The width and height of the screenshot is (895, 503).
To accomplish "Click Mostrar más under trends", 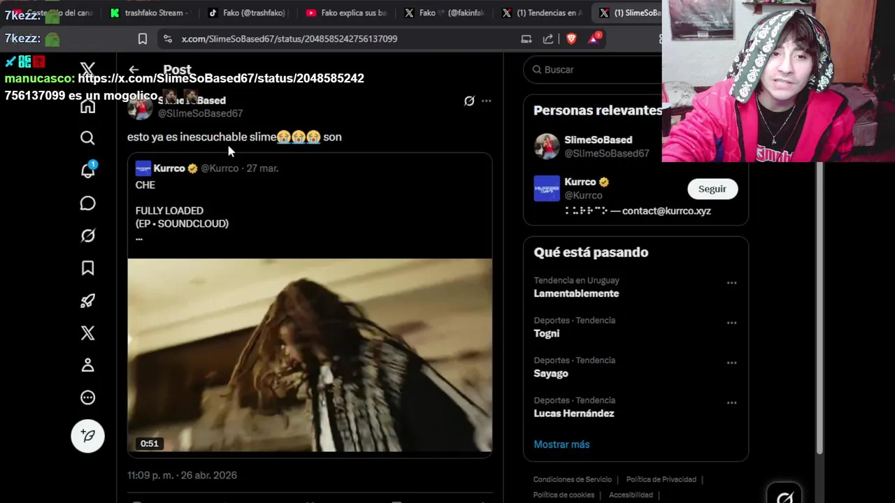I will pos(561,444).
